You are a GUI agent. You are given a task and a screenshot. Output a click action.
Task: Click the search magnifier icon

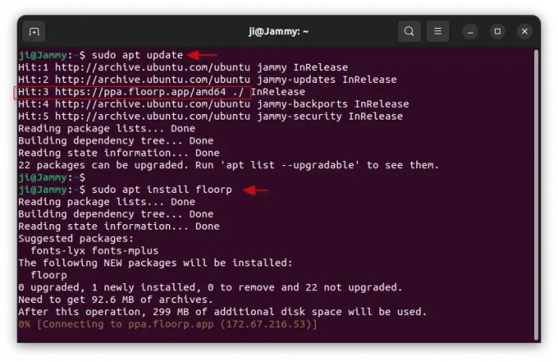(409, 32)
